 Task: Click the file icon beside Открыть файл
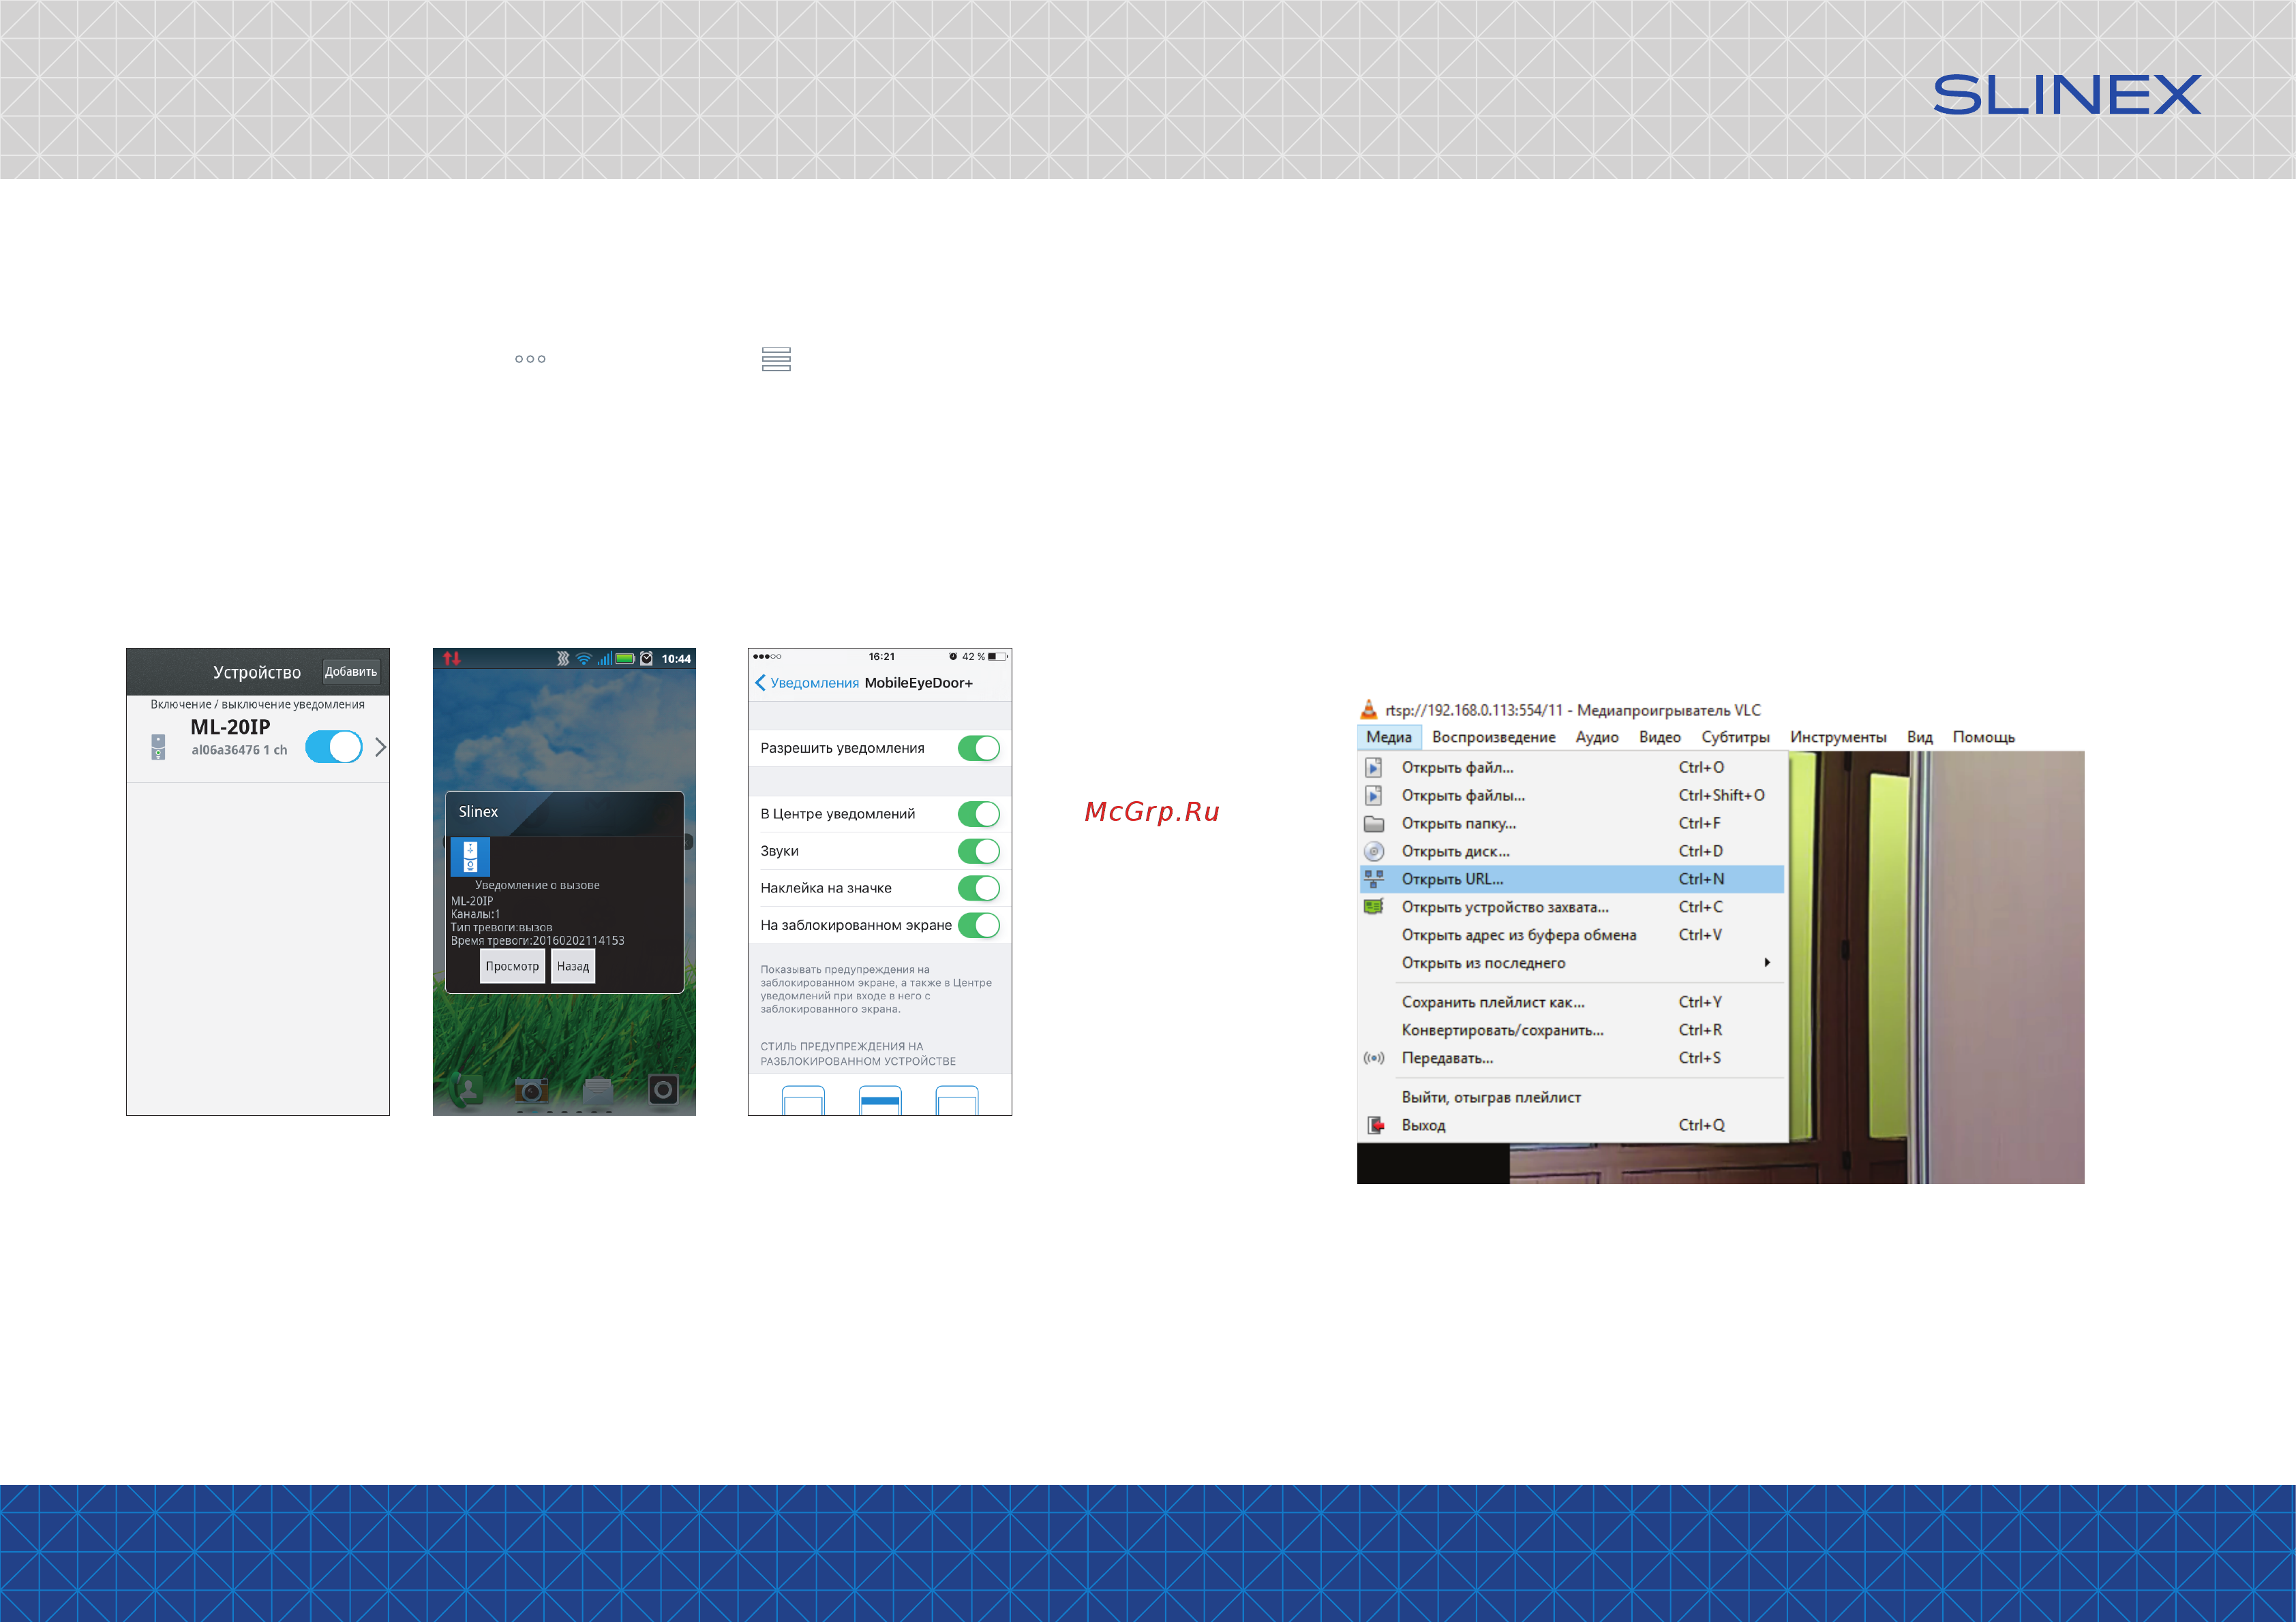1374,768
